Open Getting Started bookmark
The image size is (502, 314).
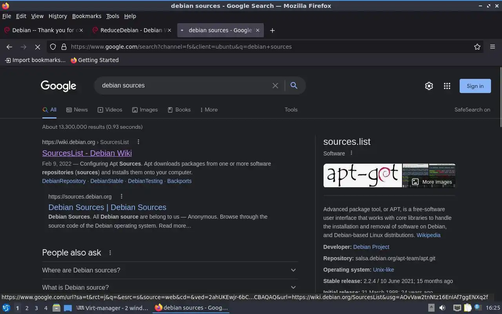click(x=95, y=60)
